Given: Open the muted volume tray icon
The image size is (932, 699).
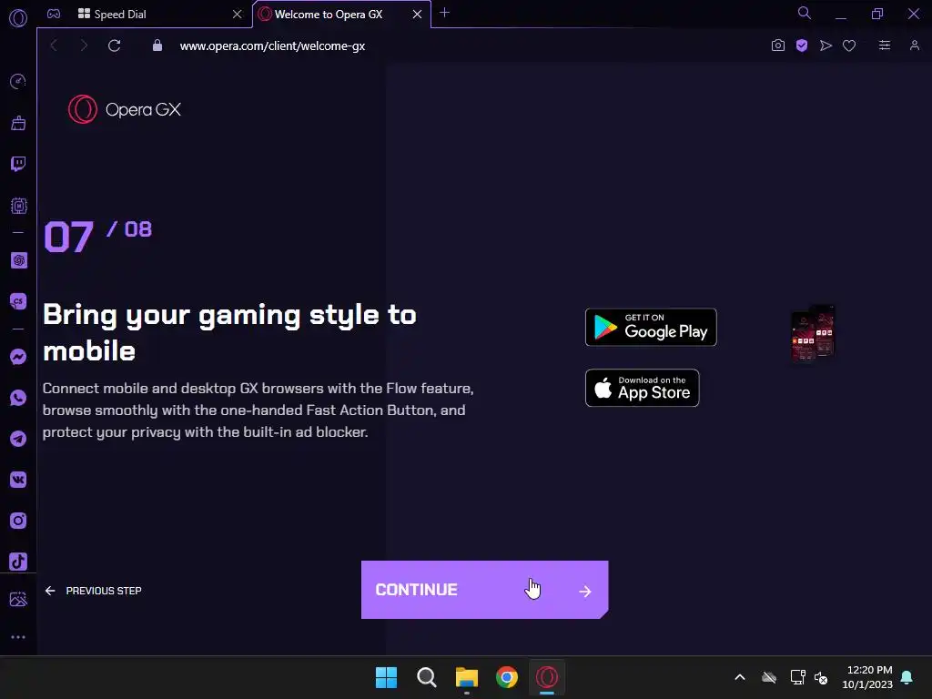Looking at the screenshot, I should click(821, 677).
